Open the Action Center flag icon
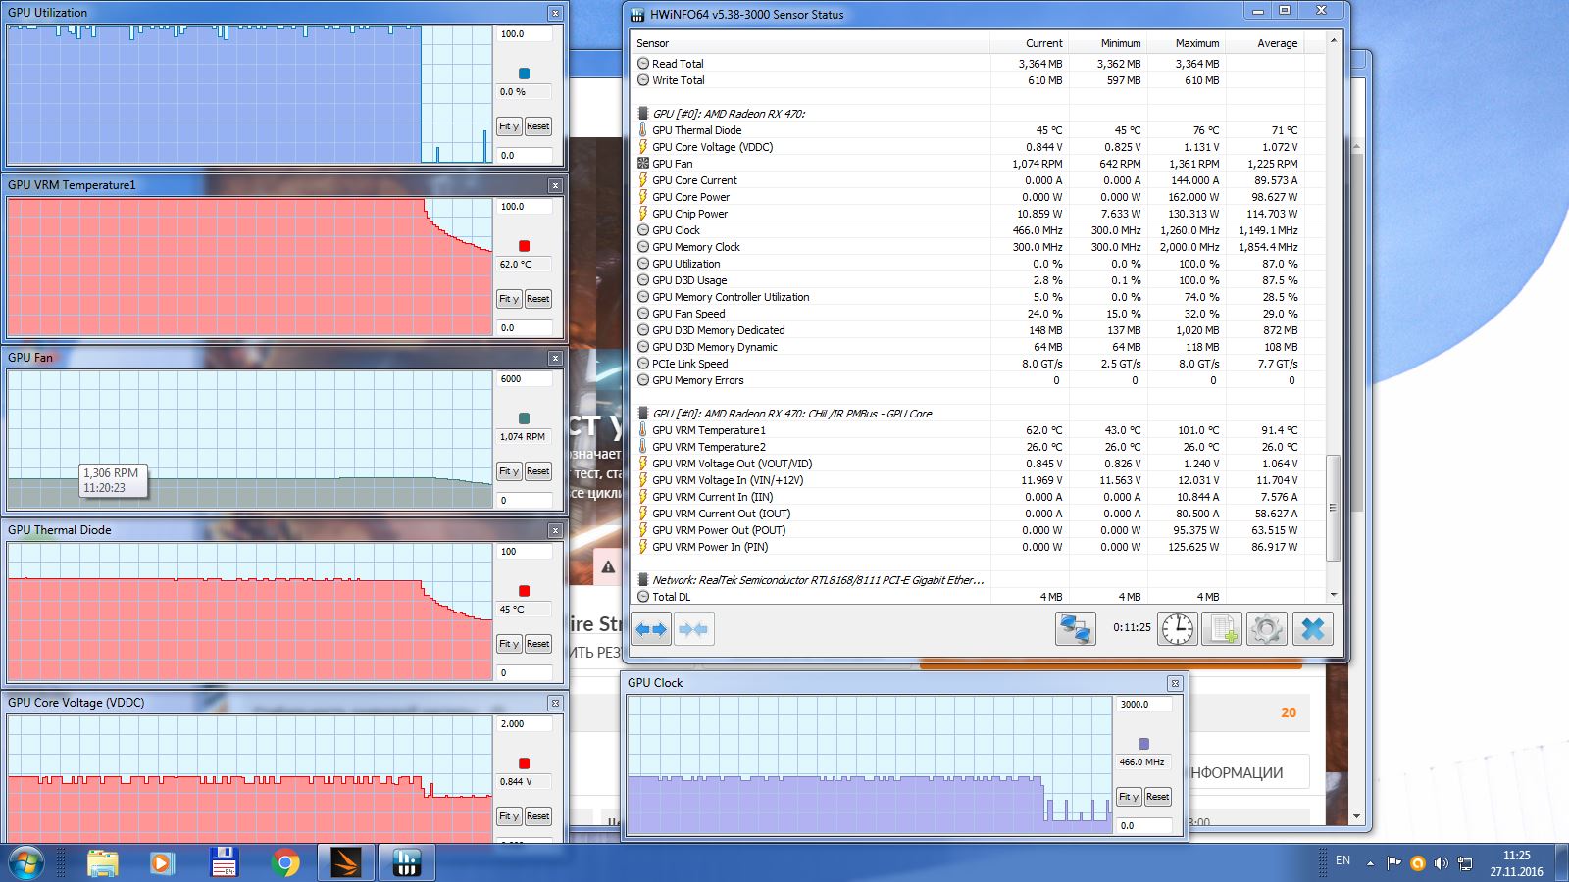 pyautogui.click(x=1393, y=863)
